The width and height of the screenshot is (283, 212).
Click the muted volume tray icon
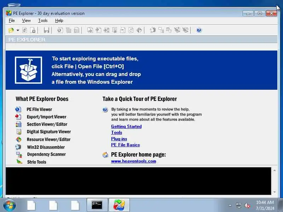click(247, 206)
